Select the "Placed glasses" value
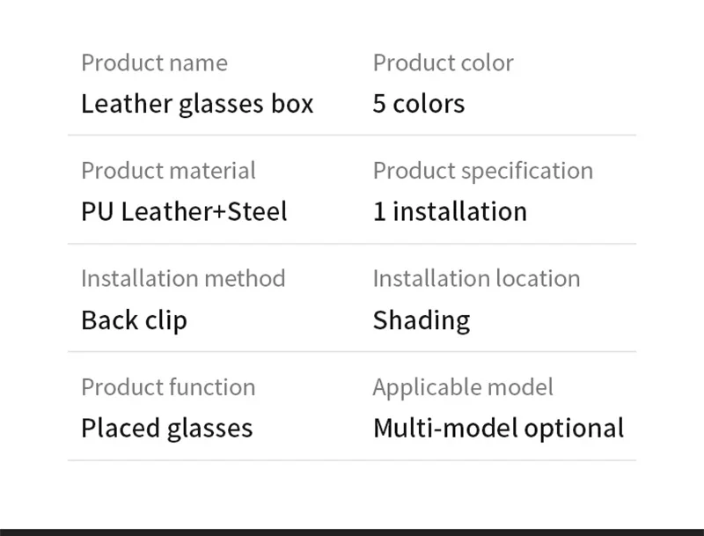Screen dimensions: 704x536 [166, 429]
